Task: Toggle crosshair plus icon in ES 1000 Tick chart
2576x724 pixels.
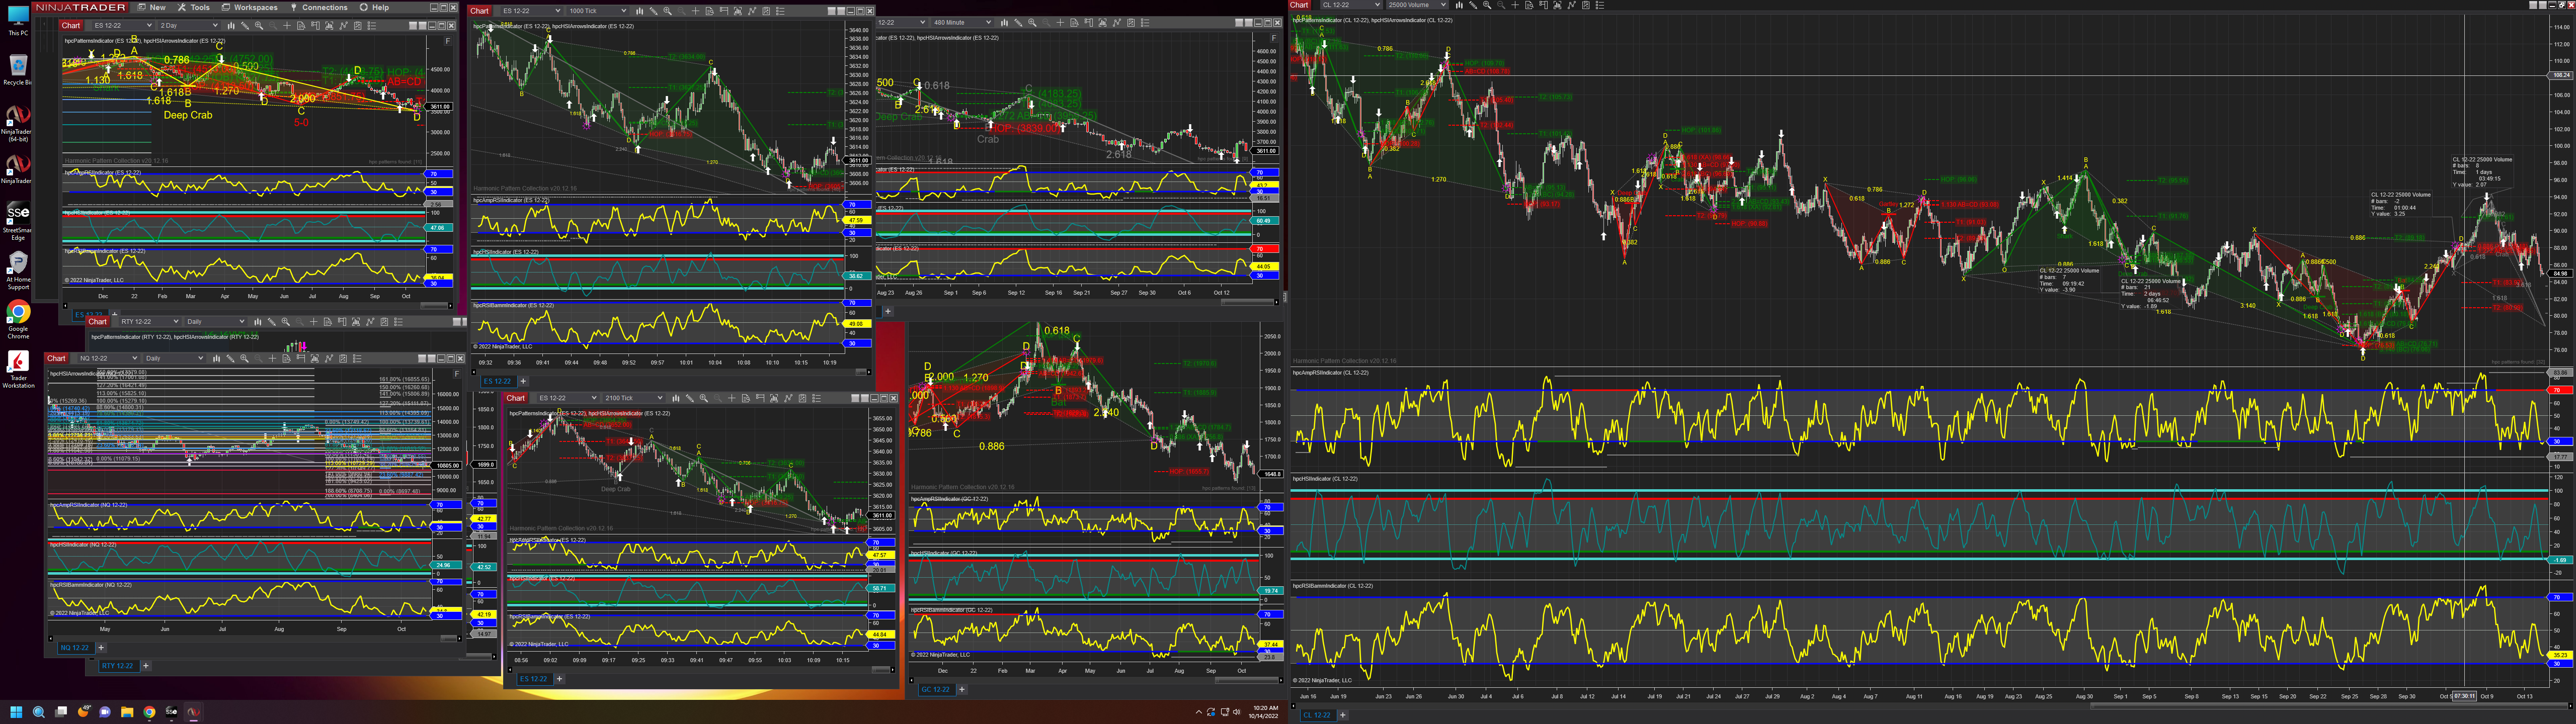Action: click(695, 11)
